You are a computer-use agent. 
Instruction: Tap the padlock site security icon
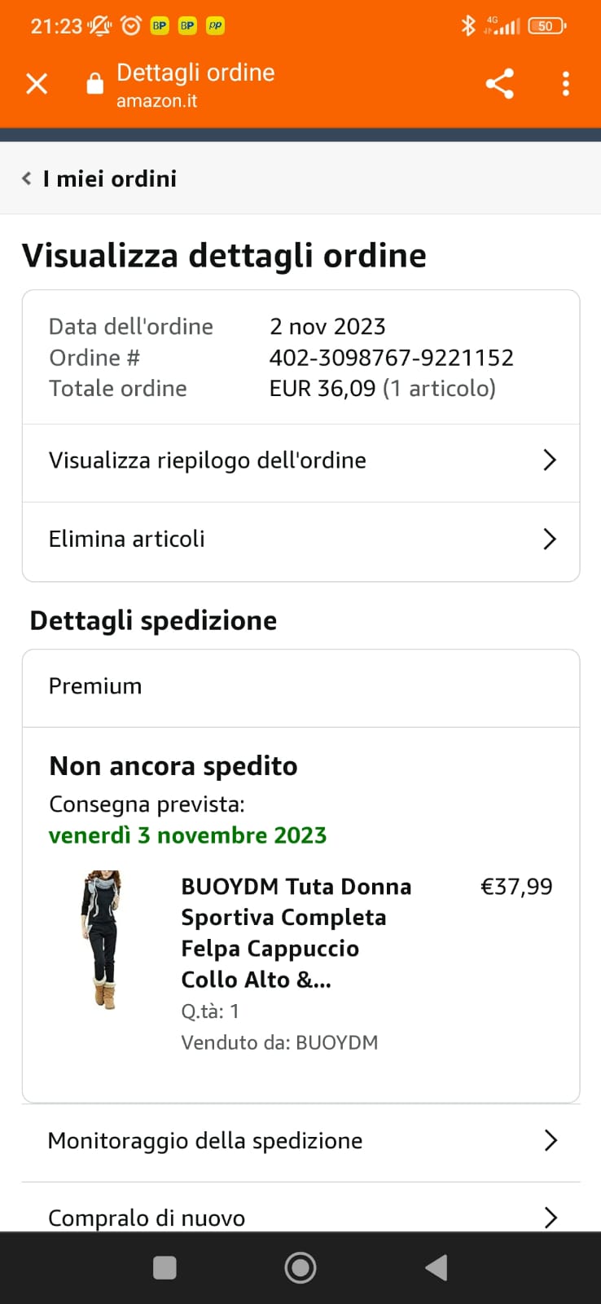click(95, 84)
